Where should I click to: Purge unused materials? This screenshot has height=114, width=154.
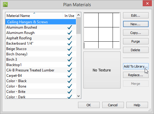[136, 41]
